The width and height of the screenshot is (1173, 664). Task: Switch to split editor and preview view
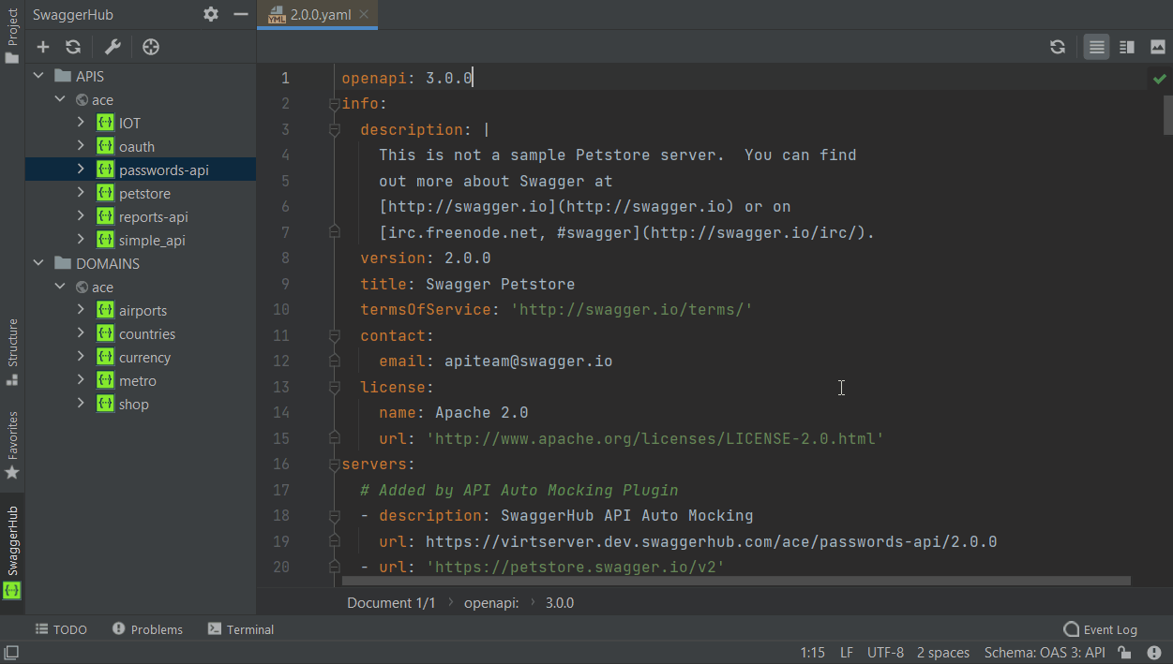pyautogui.click(x=1126, y=46)
